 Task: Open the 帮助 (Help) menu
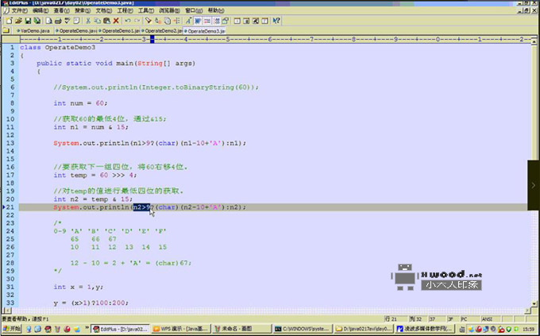click(216, 10)
